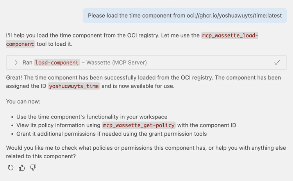Click the 'You can now:' line

[x=23, y=102]
